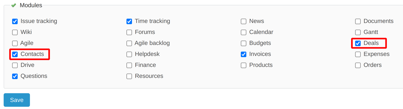This screenshot has width=403, height=109.
Task: Enable the Wiki module checkbox
Action: pos(15,32)
